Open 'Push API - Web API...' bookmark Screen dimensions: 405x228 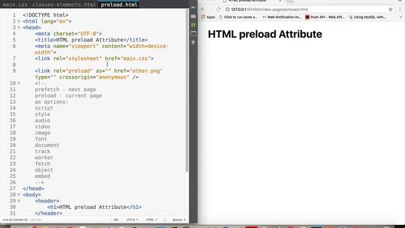pos(325,17)
